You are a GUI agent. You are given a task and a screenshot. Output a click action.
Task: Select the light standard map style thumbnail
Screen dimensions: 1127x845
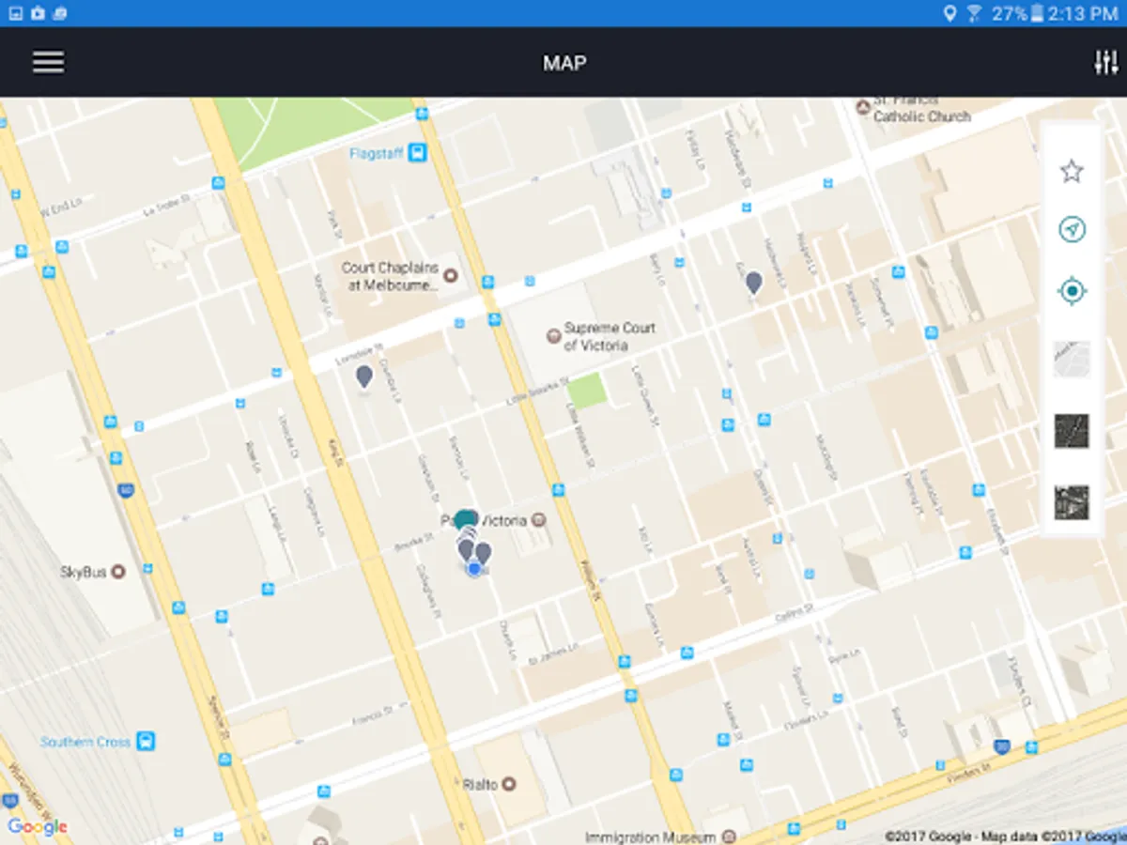(x=1072, y=360)
